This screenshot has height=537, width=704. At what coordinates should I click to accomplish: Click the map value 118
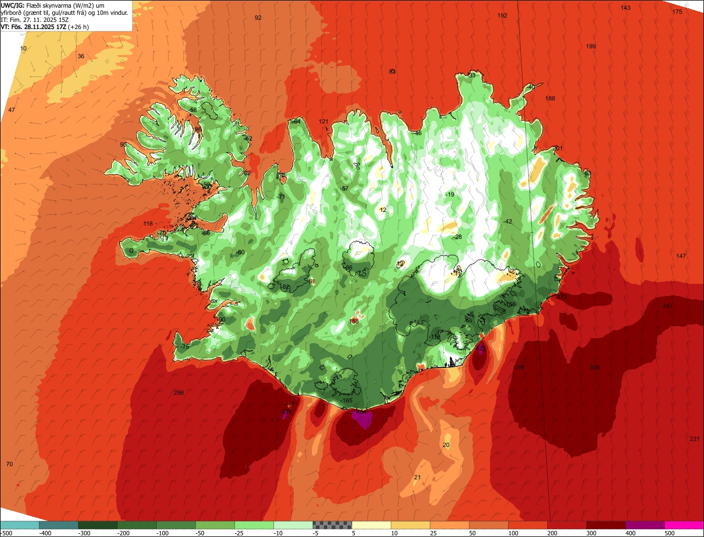click(147, 223)
